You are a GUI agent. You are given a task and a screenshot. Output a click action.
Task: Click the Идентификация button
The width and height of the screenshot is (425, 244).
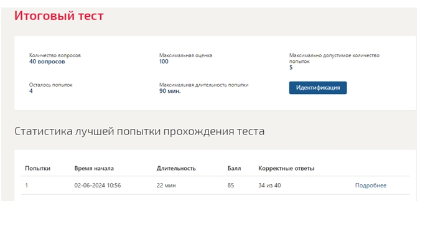(x=318, y=88)
